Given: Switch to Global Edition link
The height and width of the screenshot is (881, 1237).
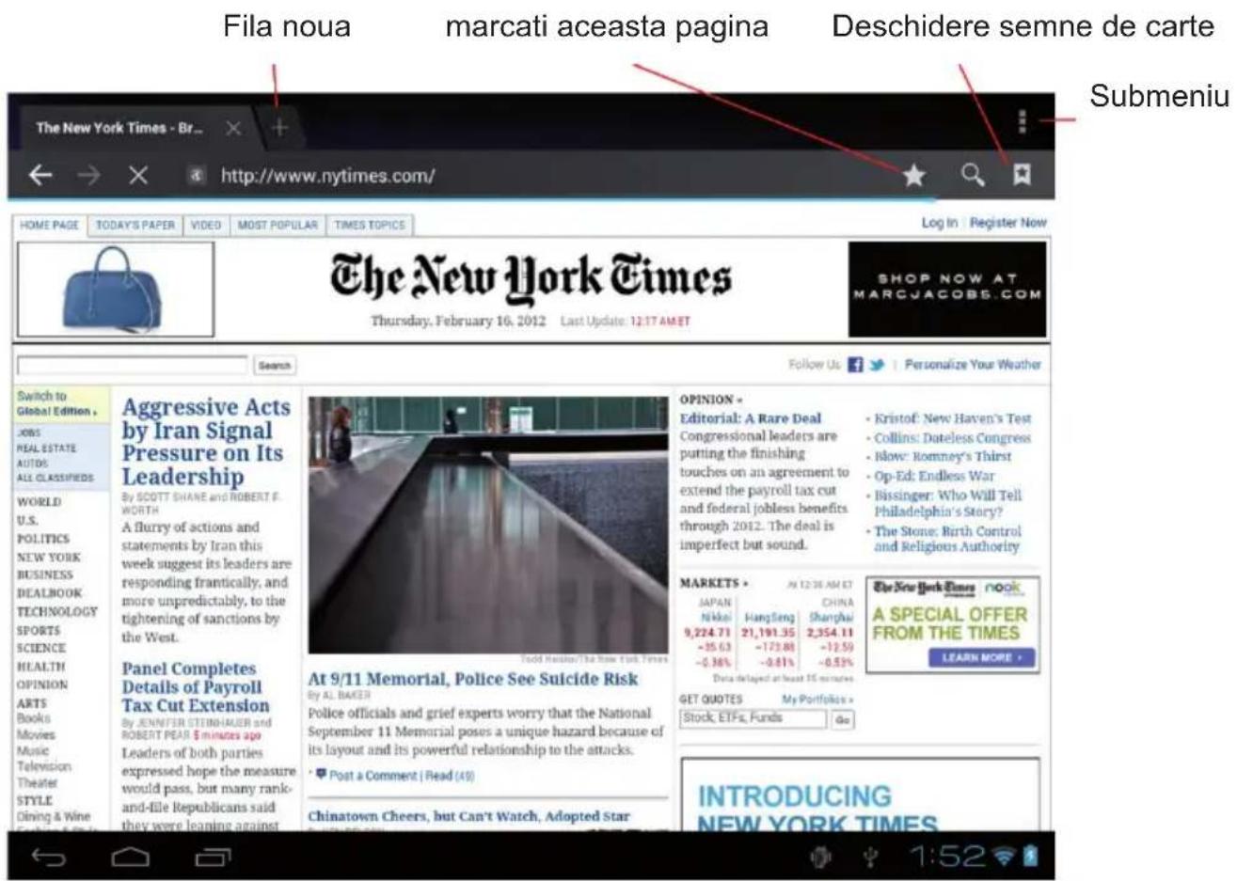Looking at the screenshot, I should pyautogui.click(x=56, y=404).
